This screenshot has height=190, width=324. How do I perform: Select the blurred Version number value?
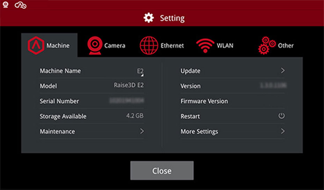[x=273, y=85]
